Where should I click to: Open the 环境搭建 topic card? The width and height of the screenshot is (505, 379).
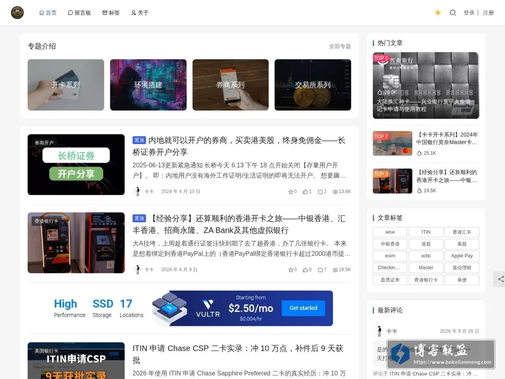148,85
